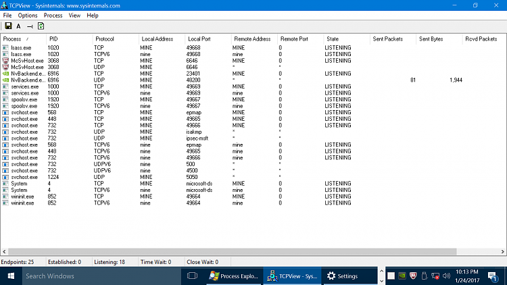507x285 pixels.
Task: Select the sent bytes value 1,944
Action: click(456, 80)
